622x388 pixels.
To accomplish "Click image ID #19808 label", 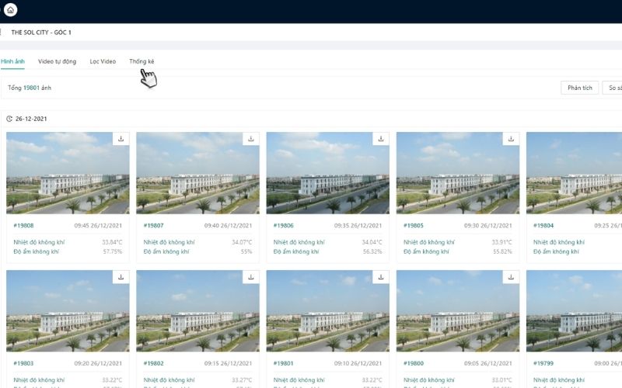I will 23,226.
